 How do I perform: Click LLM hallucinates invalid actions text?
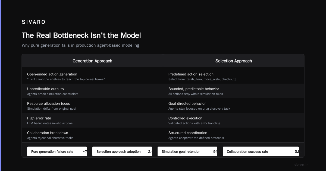point(50,123)
